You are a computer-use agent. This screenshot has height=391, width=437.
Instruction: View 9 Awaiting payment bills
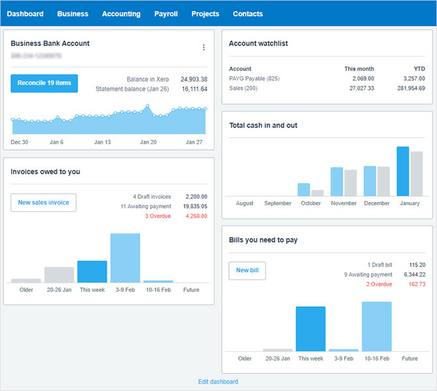(368, 274)
